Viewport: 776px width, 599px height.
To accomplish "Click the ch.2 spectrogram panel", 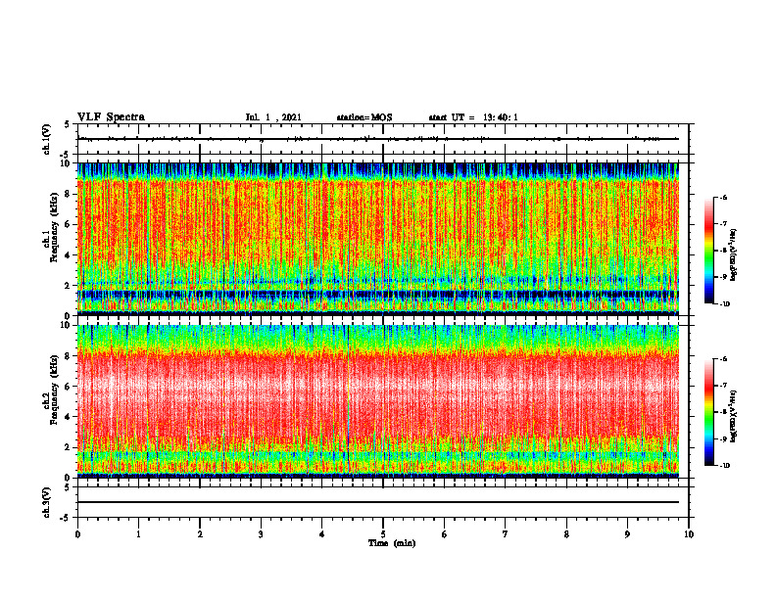I will tap(378, 401).
